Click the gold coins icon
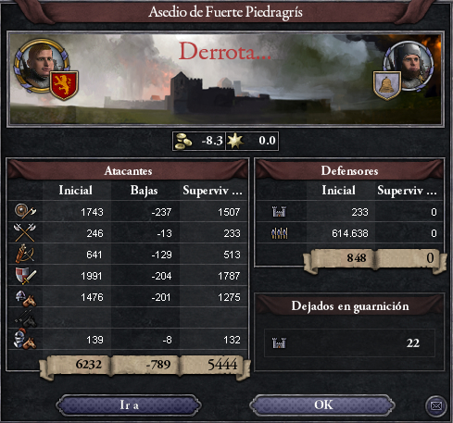Image resolution: width=453 pixels, height=423 pixels. tap(182, 141)
